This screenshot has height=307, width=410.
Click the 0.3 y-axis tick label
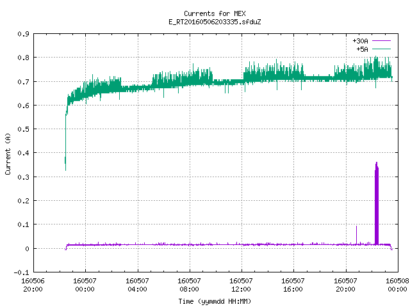pyautogui.click(x=23, y=177)
